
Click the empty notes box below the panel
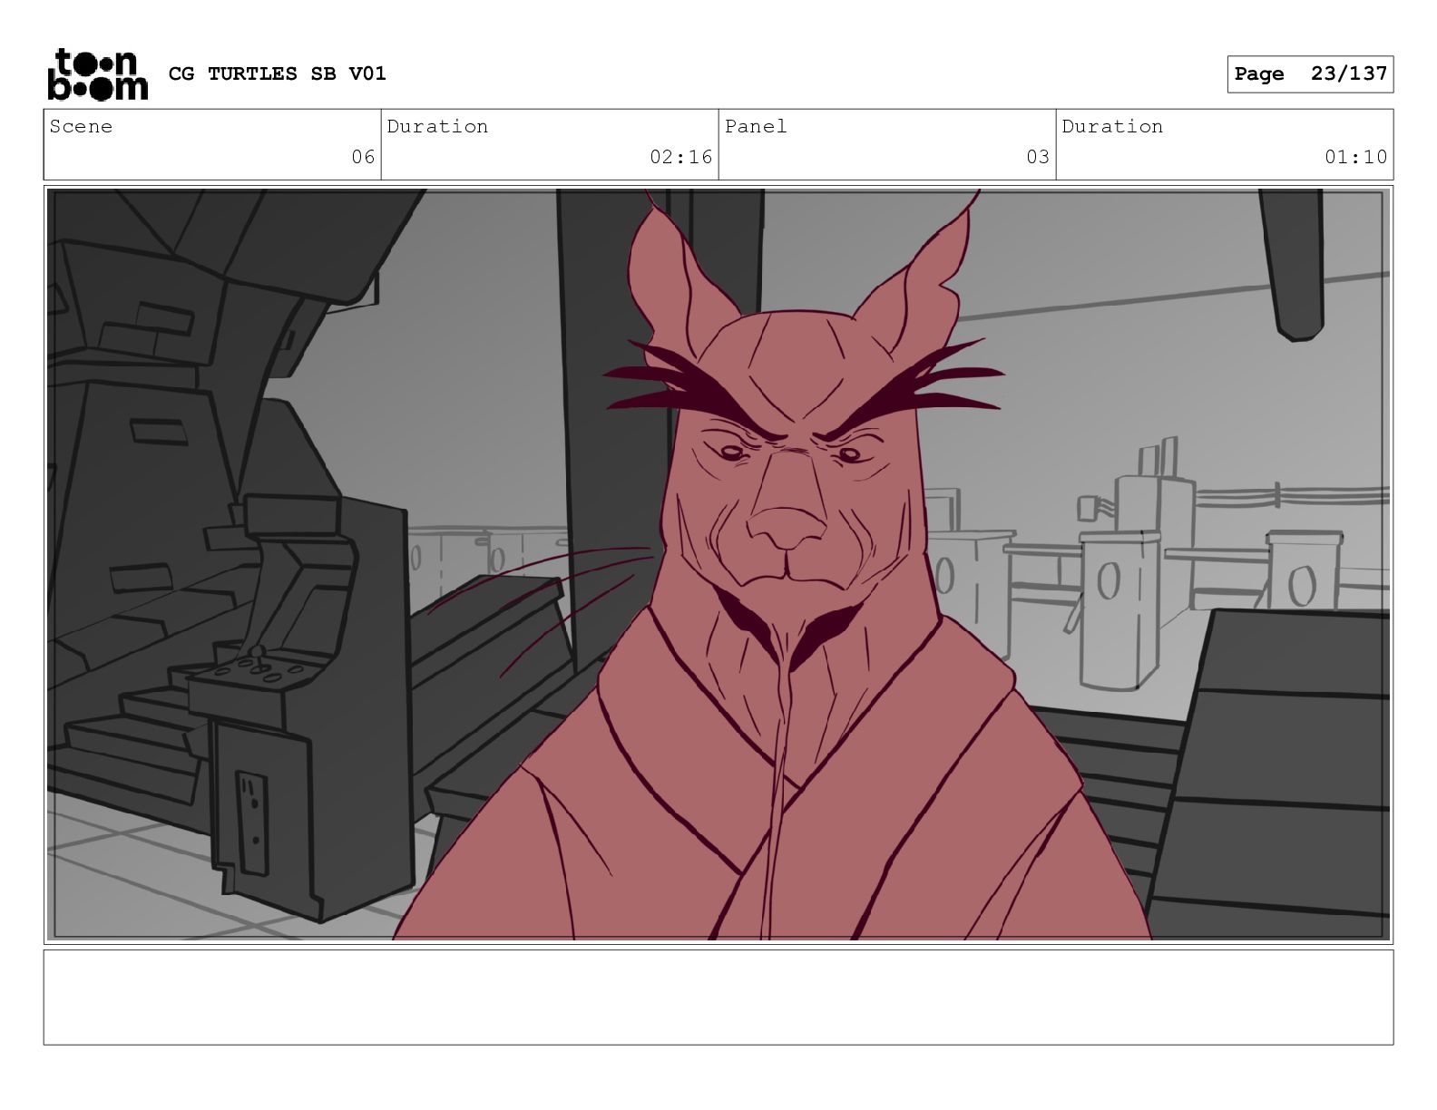pyautogui.click(x=718, y=997)
